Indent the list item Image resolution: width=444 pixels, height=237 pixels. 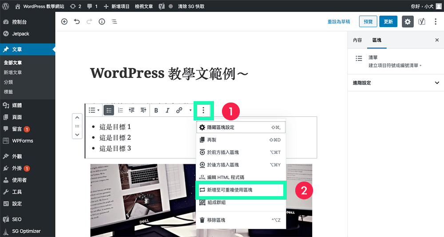(x=143, y=110)
